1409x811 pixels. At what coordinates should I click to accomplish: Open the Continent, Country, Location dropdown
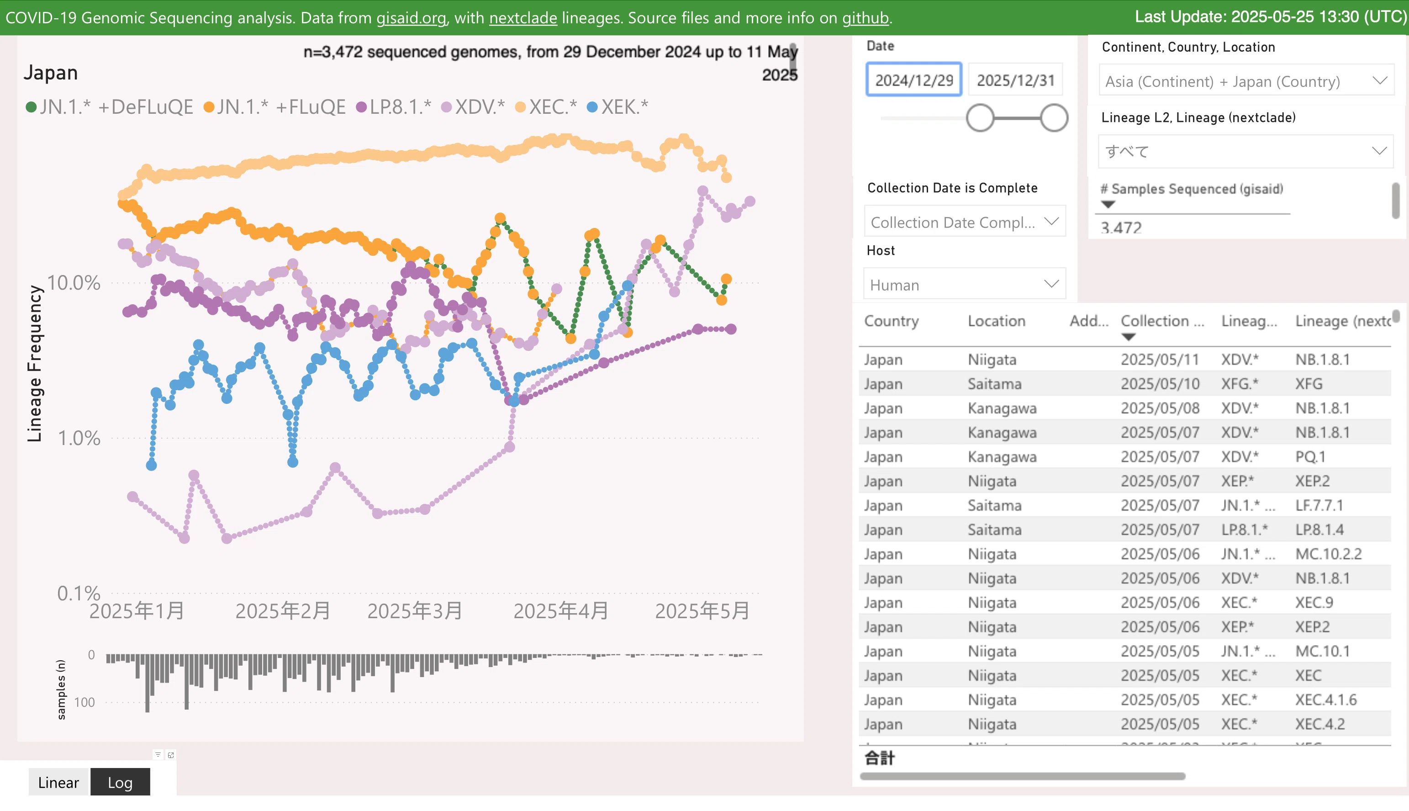click(1246, 81)
